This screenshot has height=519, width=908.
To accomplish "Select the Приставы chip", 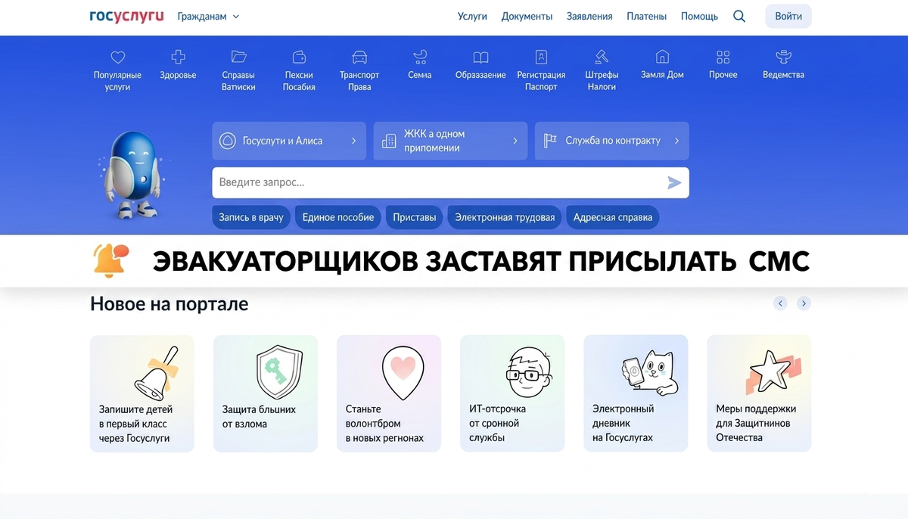I will coord(415,217).
